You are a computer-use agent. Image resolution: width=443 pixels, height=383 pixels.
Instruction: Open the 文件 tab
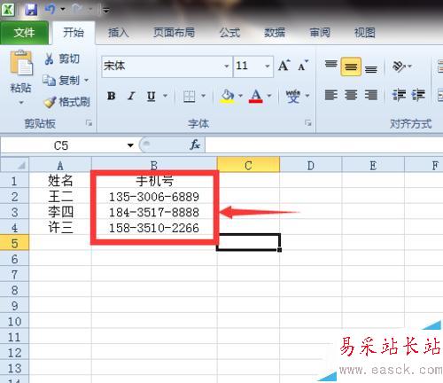[24, 33]
